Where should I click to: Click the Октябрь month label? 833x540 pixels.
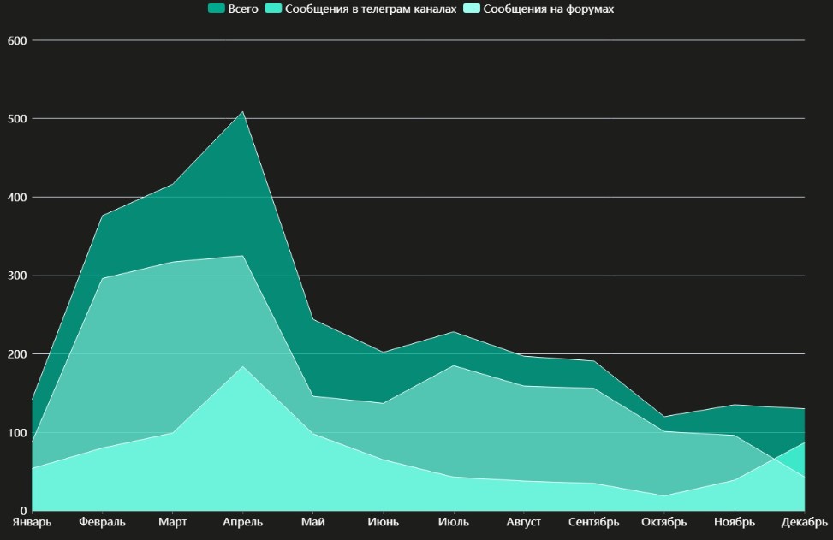(x=663, y=522)
